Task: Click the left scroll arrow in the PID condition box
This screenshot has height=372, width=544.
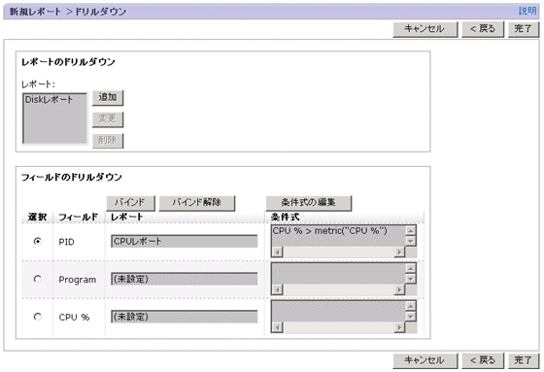Action: 277,252
